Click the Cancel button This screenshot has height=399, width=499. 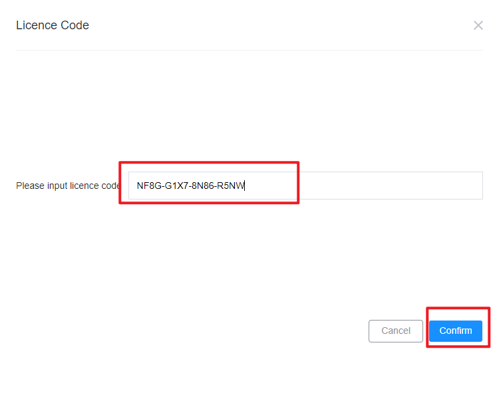click(396, 331)
